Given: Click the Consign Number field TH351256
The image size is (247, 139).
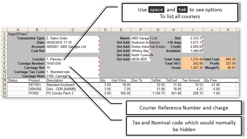Looking at the screenshot, I should (73, 64).
